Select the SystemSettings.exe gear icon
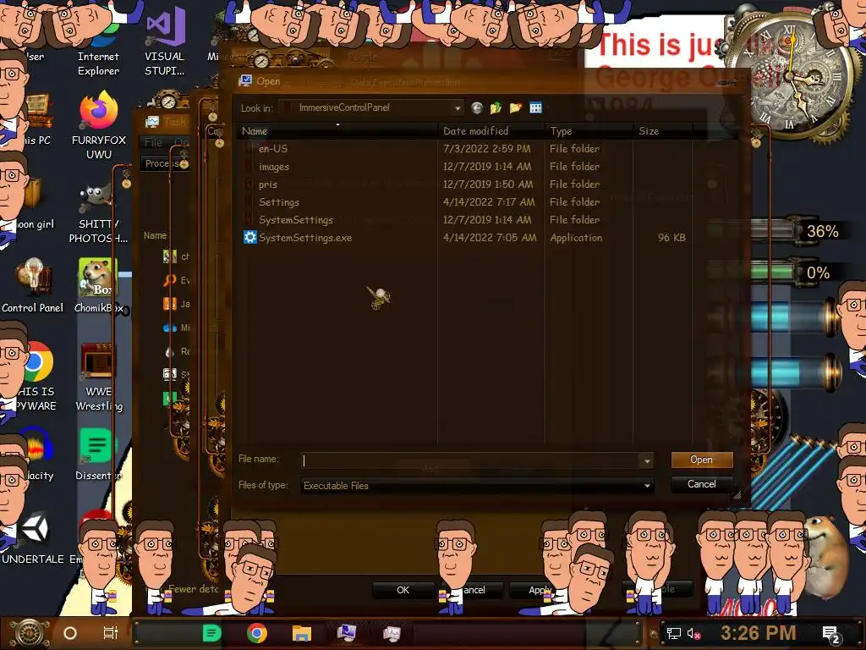866x650 pixels. point(249,238)
